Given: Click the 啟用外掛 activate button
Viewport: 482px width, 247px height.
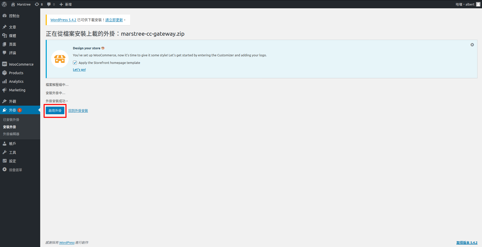Looking at the screenshot, I should pyautogui.click(x=55, y=110).
